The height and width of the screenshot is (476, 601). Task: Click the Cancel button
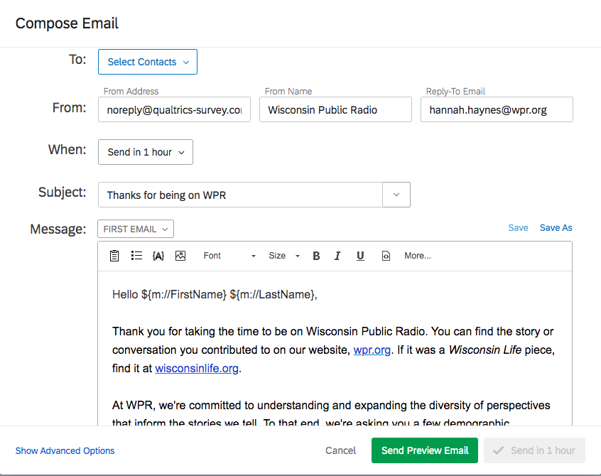(x=340, y=450)
